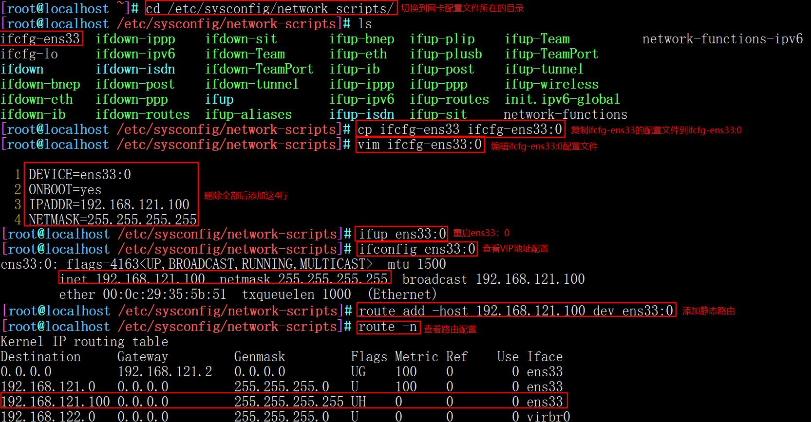Screen dimensions: 811x422
Task: Click the route add -host command
Action: (x=516, y=311)
